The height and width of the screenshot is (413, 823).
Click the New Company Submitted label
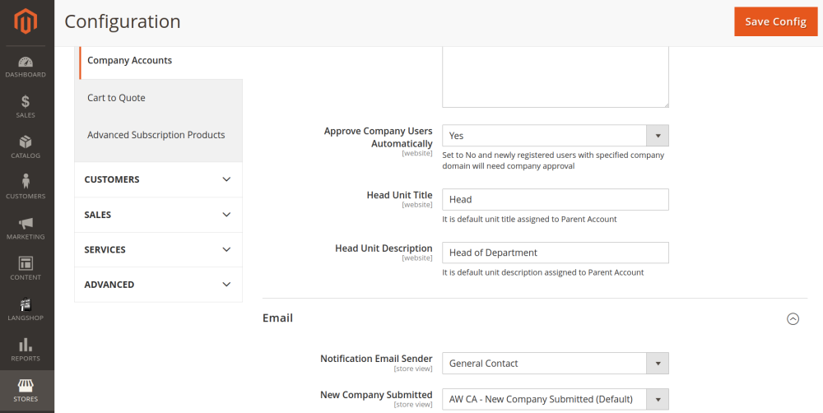coord(376,395)
